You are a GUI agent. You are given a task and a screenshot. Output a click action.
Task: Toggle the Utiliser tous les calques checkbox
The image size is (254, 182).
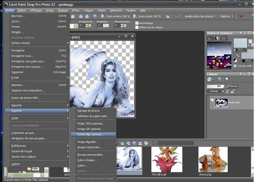(x=137, y=27)
